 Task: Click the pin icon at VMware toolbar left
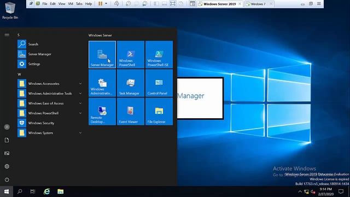[31, 4]
